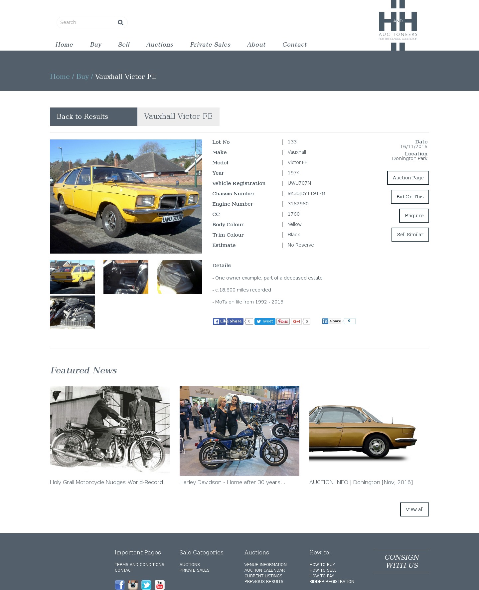Open footer Current Listings link
The height and width of the screenshot is (590, 479).
point(263,576)
